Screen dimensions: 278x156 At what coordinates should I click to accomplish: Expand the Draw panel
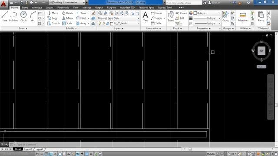[23, 29]
